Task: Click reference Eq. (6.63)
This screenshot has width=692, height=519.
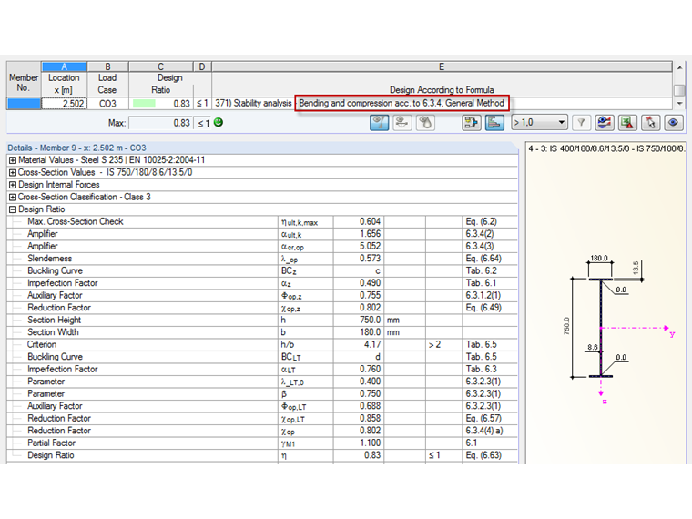Action: [483, 455]
